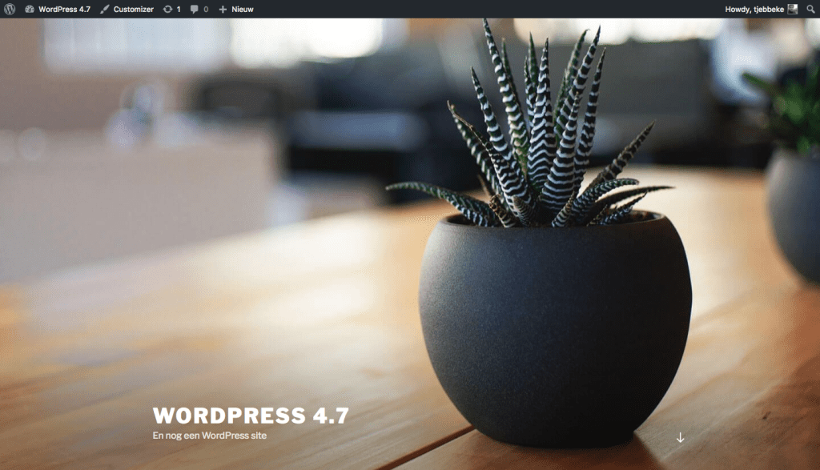Screen dimensions: 820x470
Task: Open the Customizer from the admin bar
Action: [x=127, y=9]
